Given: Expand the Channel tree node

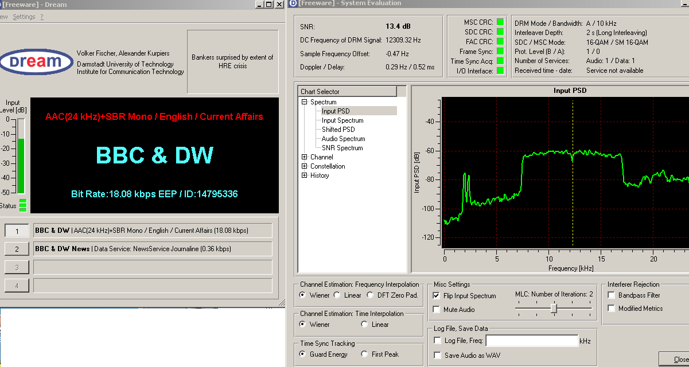Looking at the screenshot, I should click(305, 157).
